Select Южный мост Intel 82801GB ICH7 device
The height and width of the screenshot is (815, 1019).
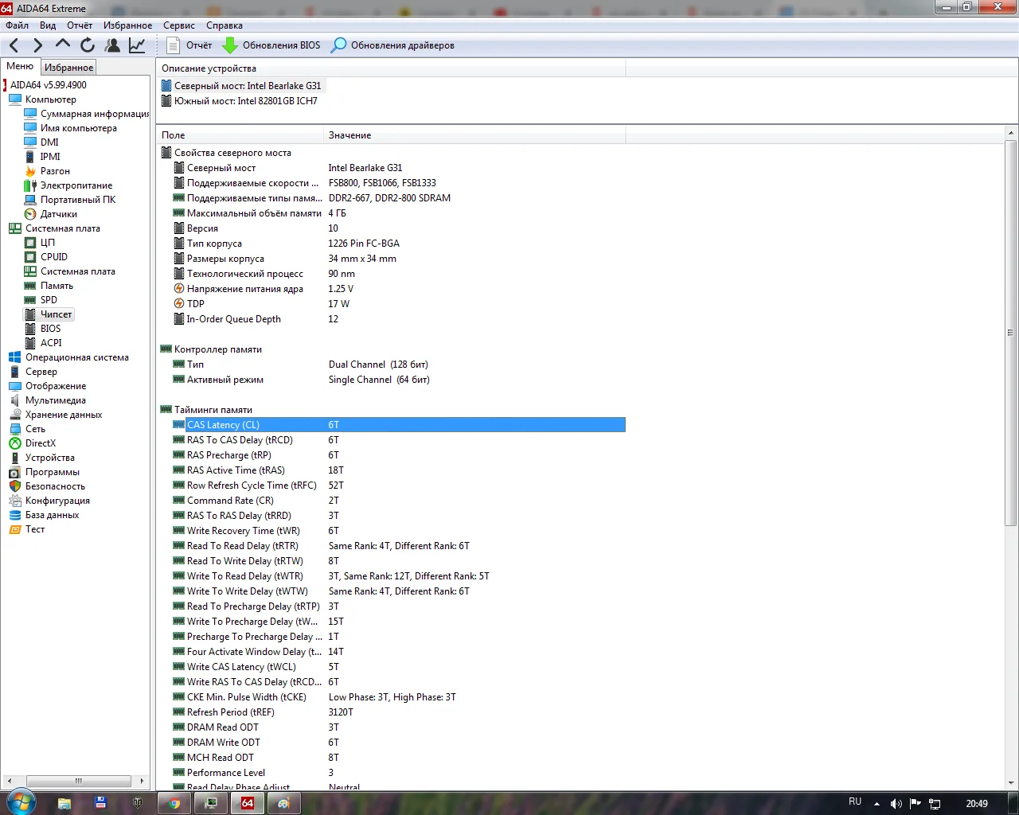(x=245, y=101)
